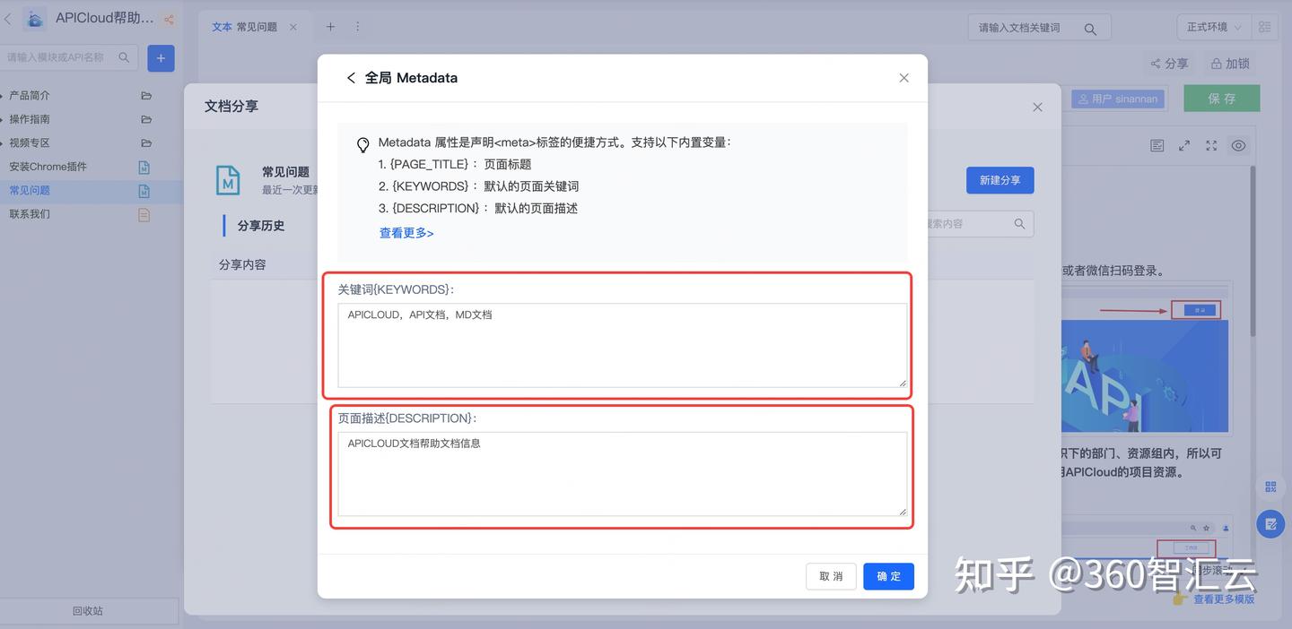Click the grid layout icon at top right
Viewport: 1292px width, 629px height.
tap(1265, 27)
